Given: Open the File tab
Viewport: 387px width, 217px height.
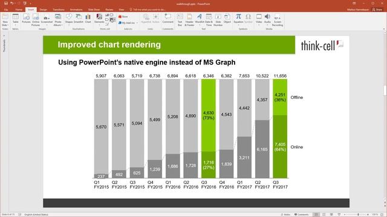Looking at the screenshot, I should click(x=6, y=10).
